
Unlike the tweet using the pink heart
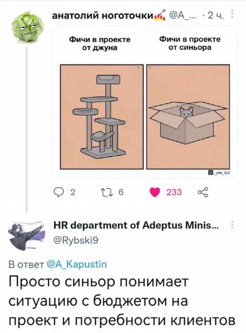pos(155,192)
